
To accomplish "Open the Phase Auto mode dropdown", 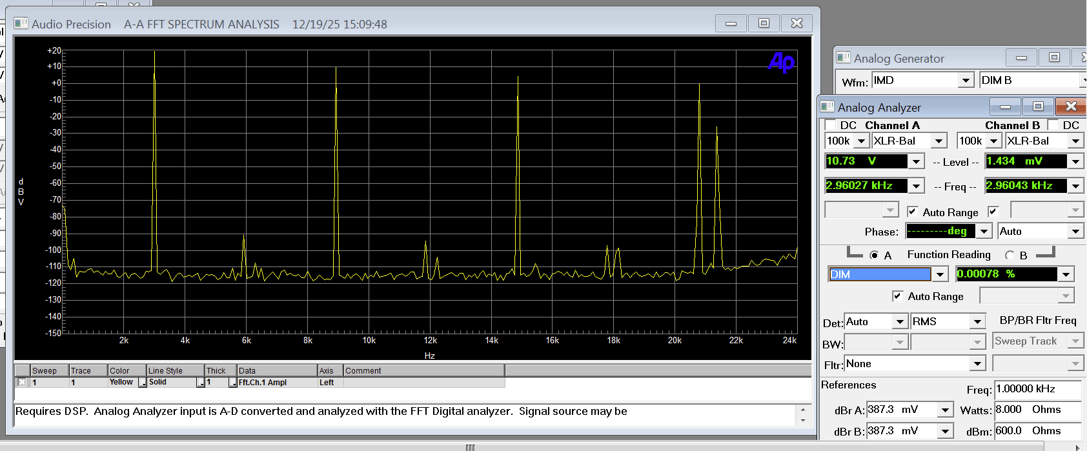I will point(1075,231).
